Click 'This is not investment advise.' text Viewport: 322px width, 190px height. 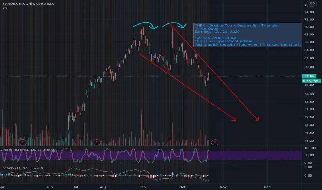coord(224,41)
